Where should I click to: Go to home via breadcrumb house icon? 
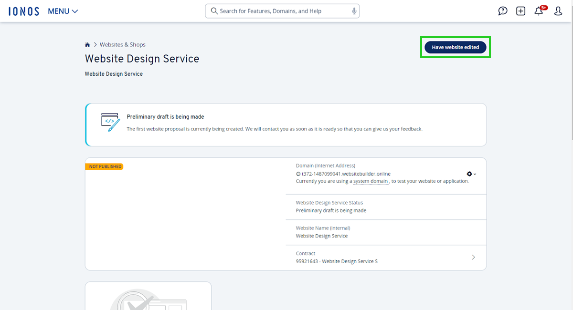pos(87,45)
